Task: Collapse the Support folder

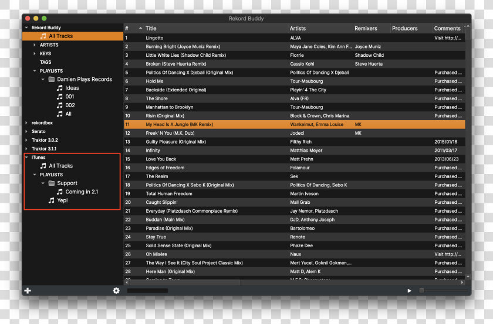Action: point(43,183)
